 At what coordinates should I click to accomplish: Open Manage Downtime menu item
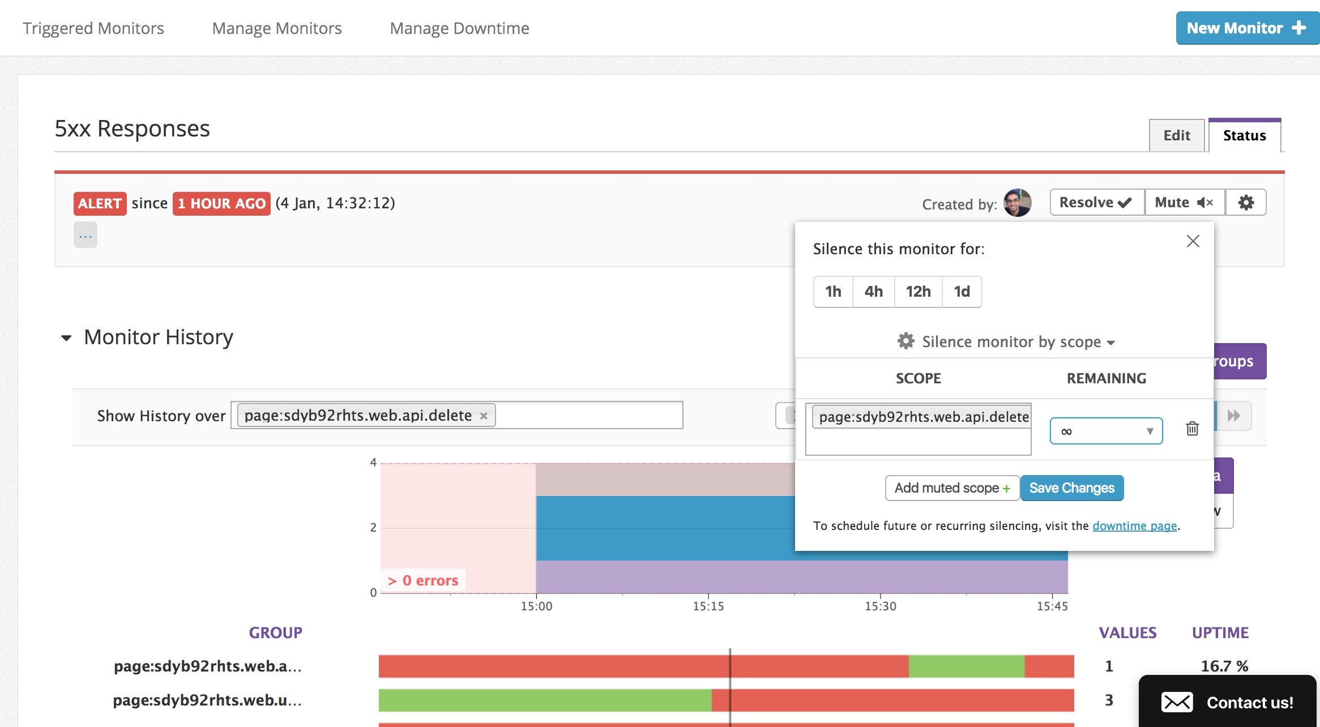pyautogui.click(x=459, y=28)
